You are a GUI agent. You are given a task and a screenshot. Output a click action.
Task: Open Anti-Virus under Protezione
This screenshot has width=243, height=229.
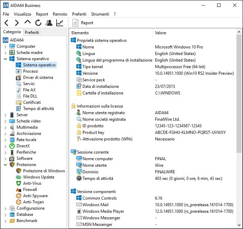click(32, 183)
